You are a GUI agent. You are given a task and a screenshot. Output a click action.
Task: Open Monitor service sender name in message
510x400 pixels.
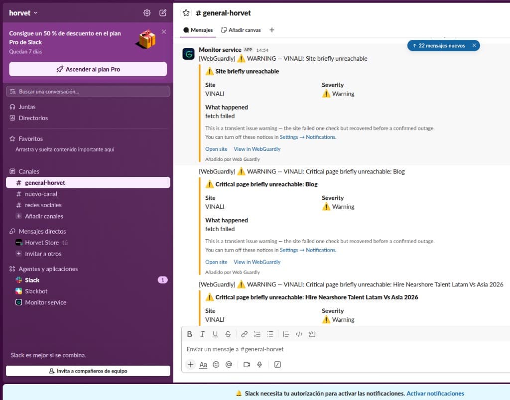pyautogui.click(x=220, y=50)
